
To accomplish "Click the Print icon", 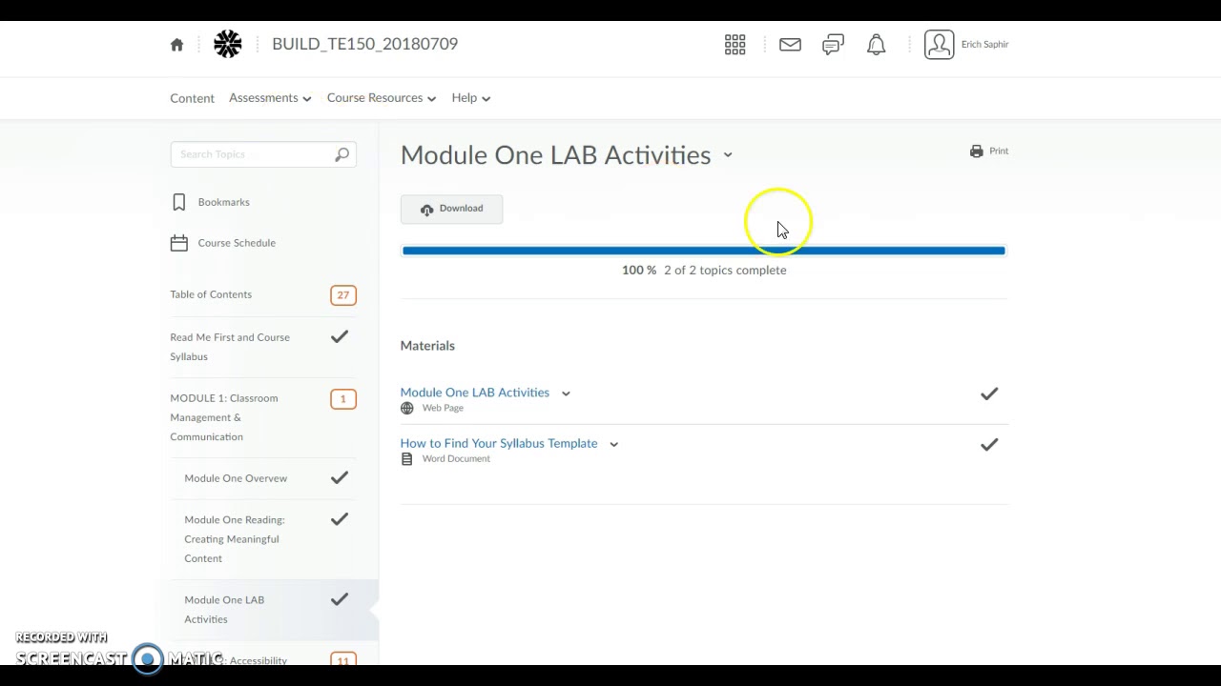I will [x=976, y=151].
